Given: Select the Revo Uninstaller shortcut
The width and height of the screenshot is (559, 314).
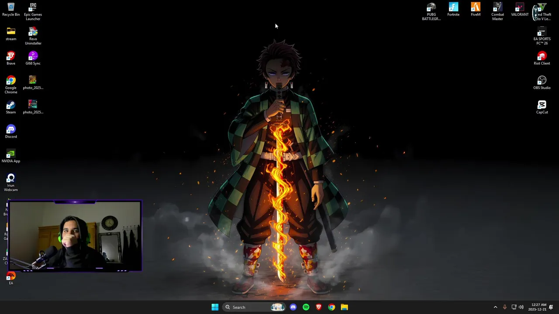Looking at the screenshot, I should click(33, 36).
